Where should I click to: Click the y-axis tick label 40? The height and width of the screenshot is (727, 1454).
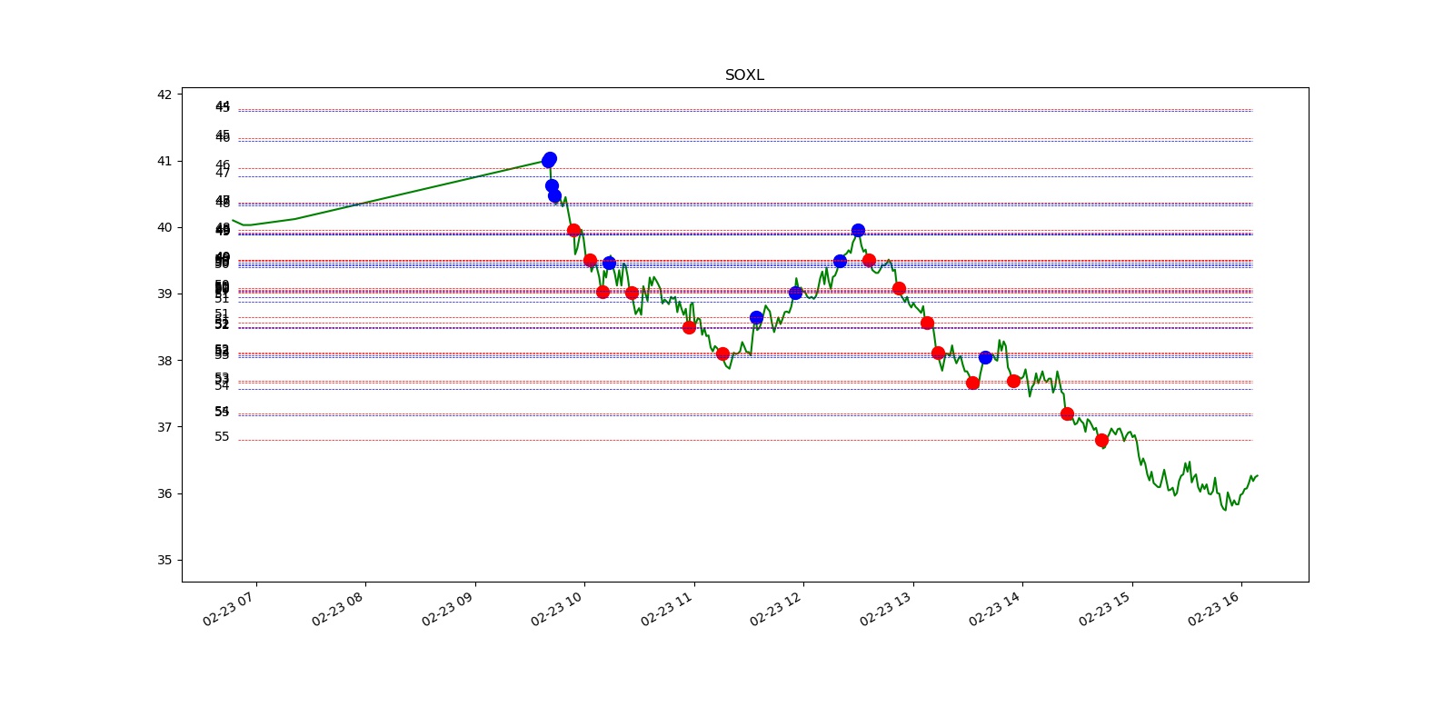click(x=164, y=227)
